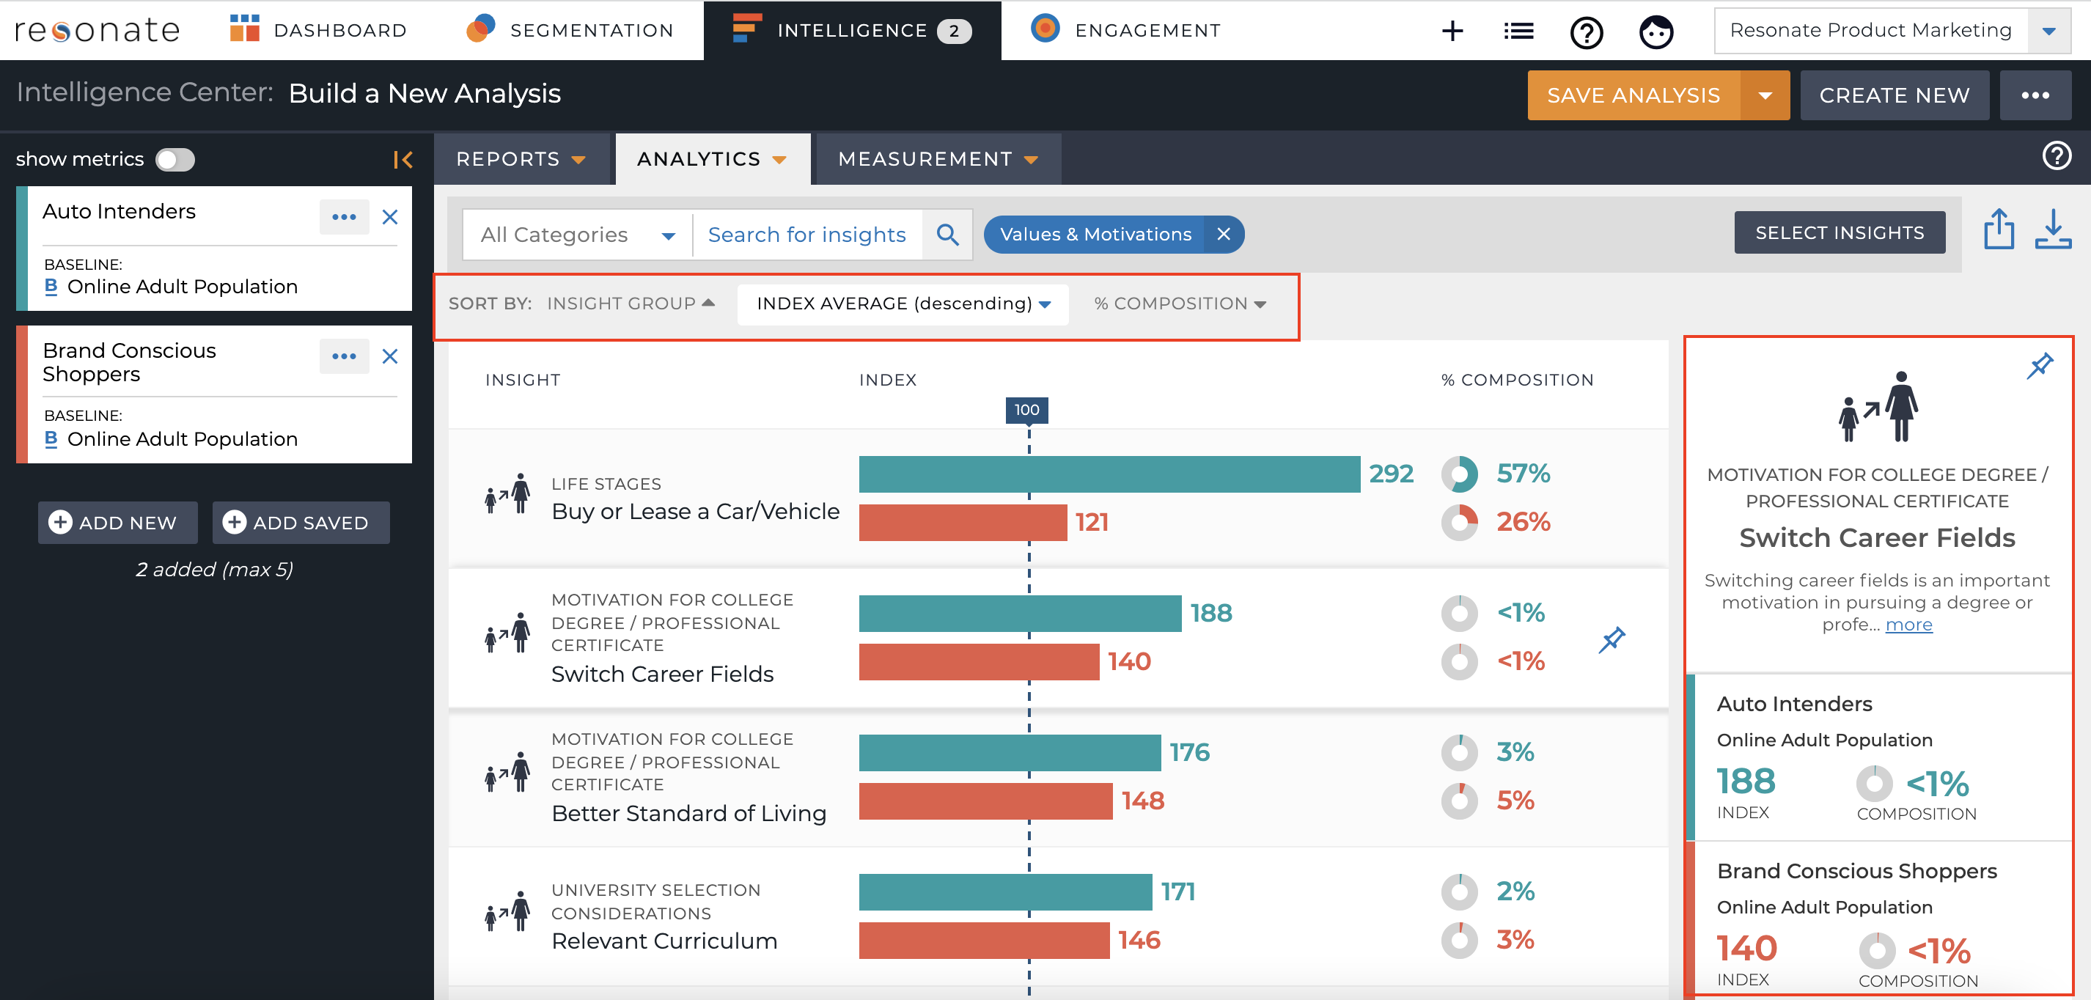
Task: Click help icon beside Measurement row
Action: coord(2056,156)
